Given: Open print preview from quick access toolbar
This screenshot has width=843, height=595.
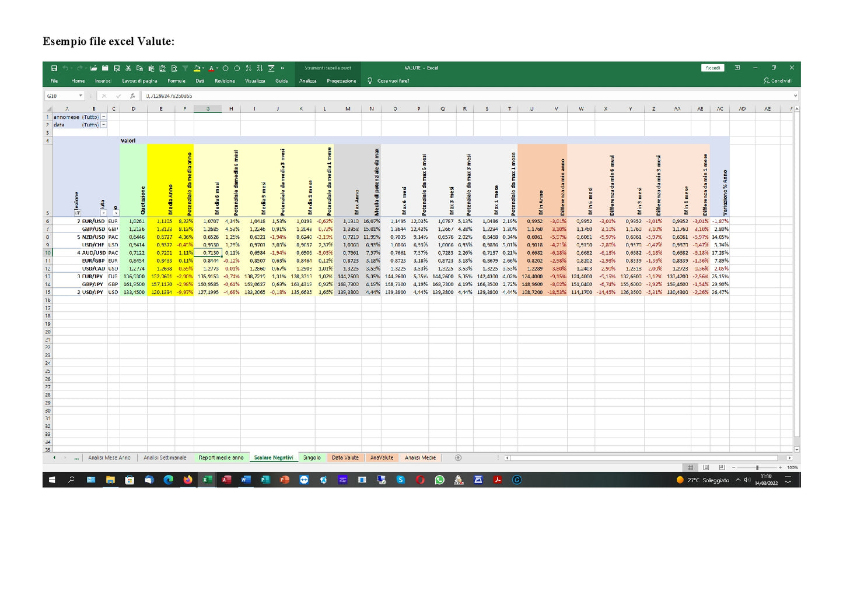Looking at the screenshot, I should (174, 68).
